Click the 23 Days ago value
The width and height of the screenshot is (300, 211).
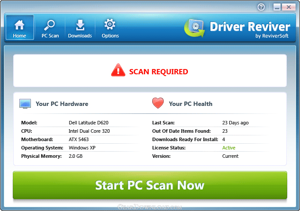(x=235, y=123)
